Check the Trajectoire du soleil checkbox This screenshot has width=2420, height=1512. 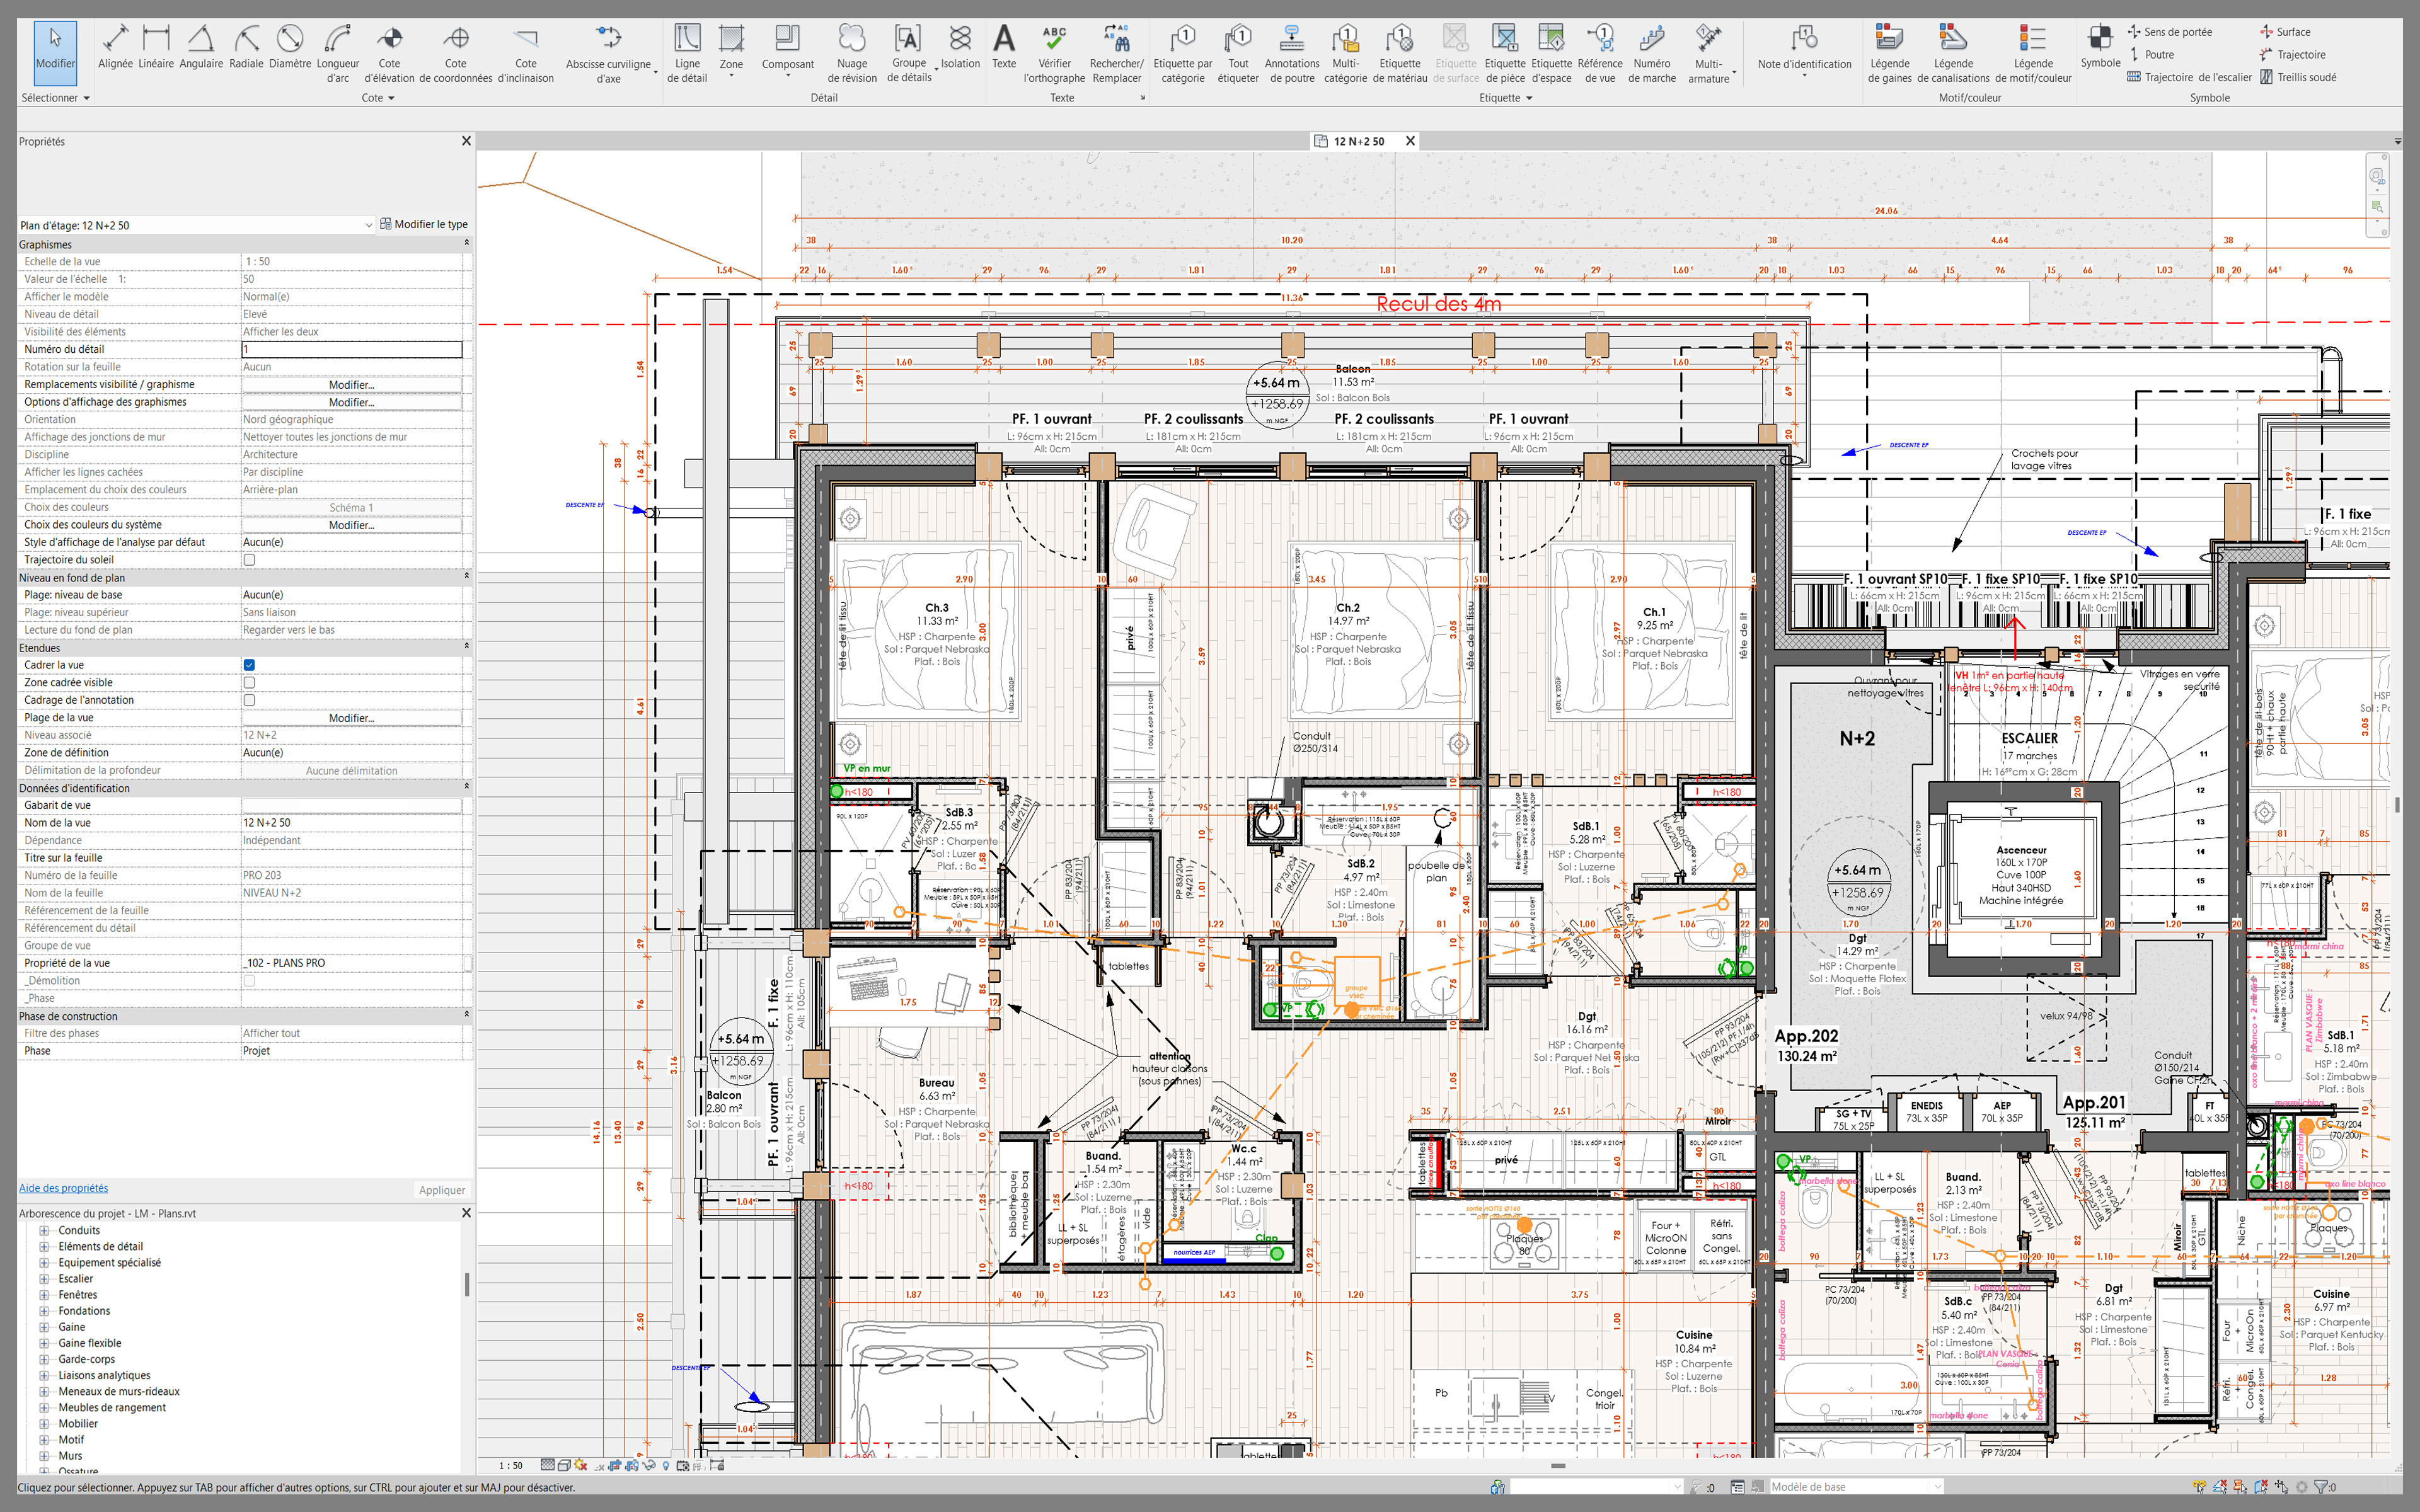[x=249, y=560]
